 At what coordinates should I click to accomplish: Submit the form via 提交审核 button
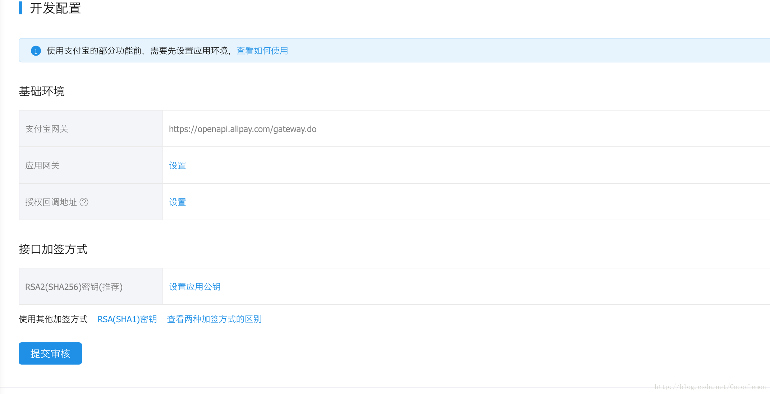pos(50,353)
